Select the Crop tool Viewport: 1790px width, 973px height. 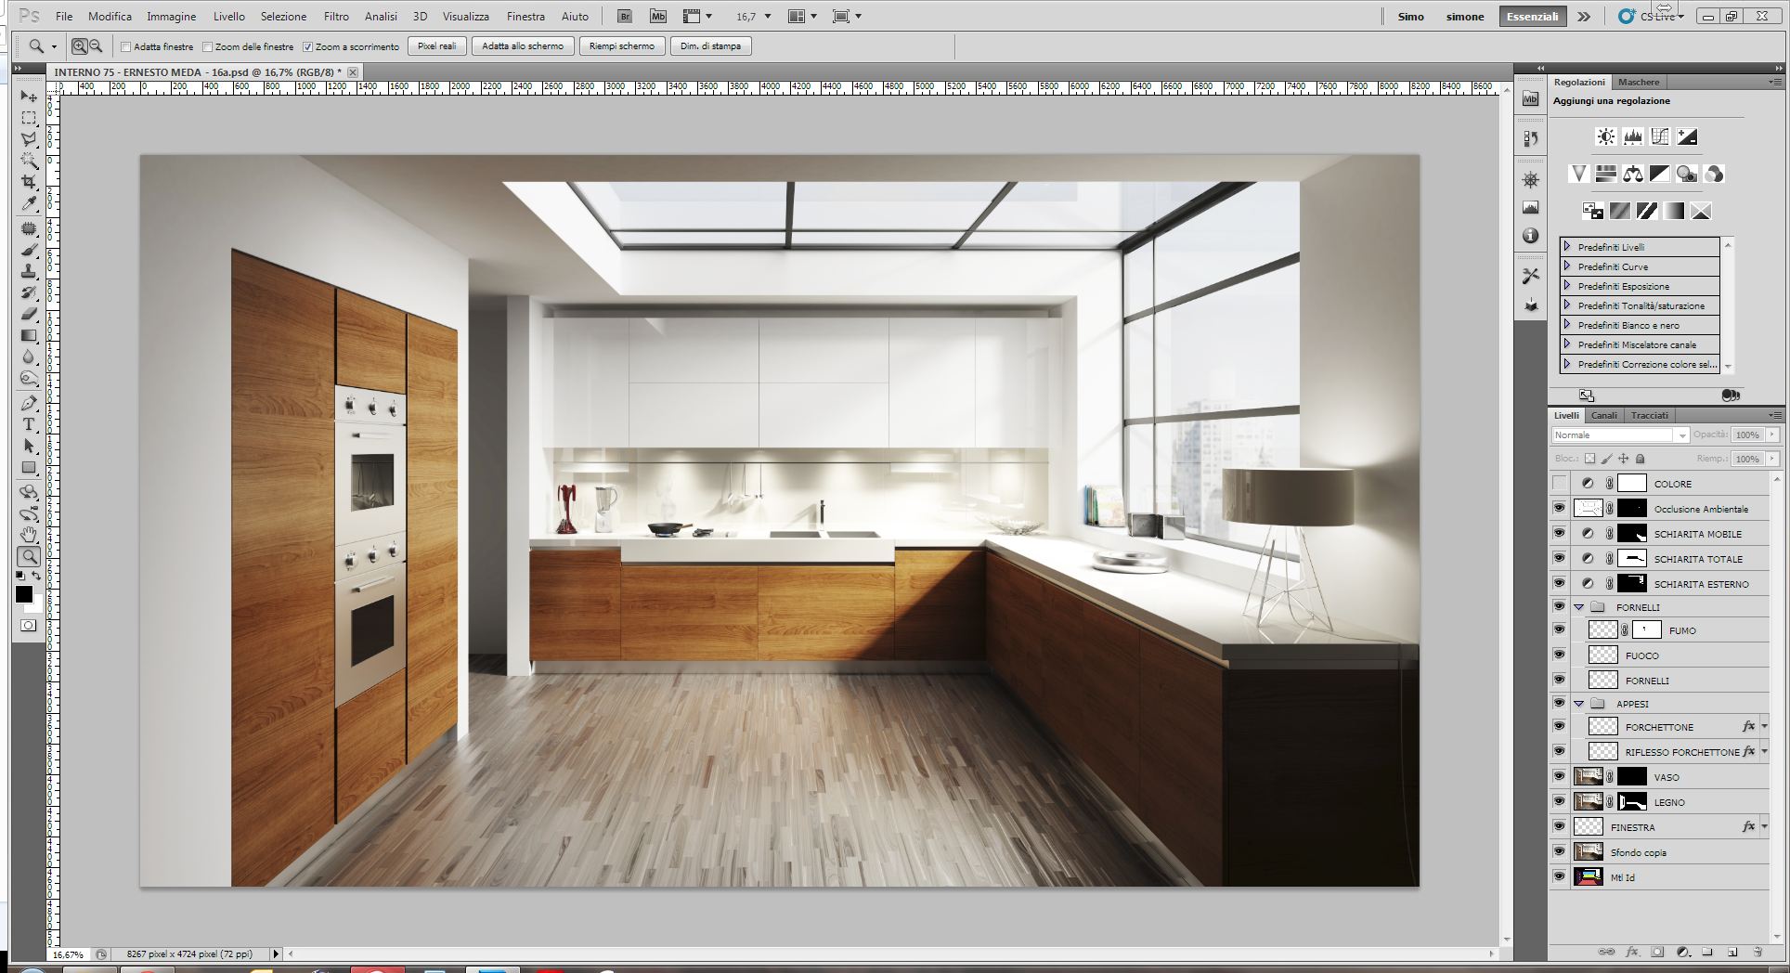click(x=29, y=182)
